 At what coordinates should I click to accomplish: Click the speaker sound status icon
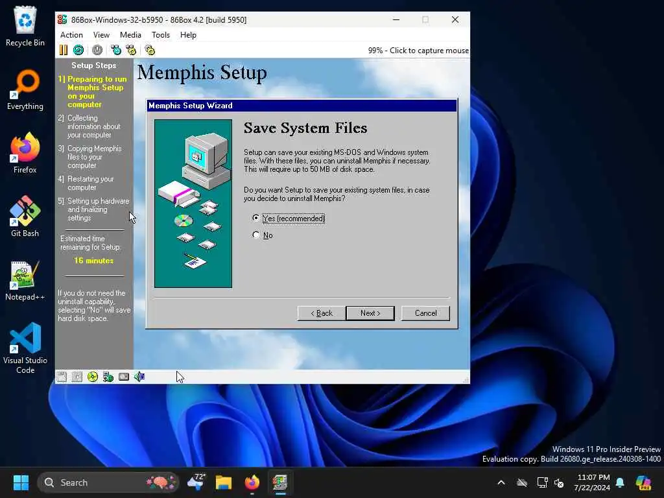pyautogui.click(x=139, y=377)
